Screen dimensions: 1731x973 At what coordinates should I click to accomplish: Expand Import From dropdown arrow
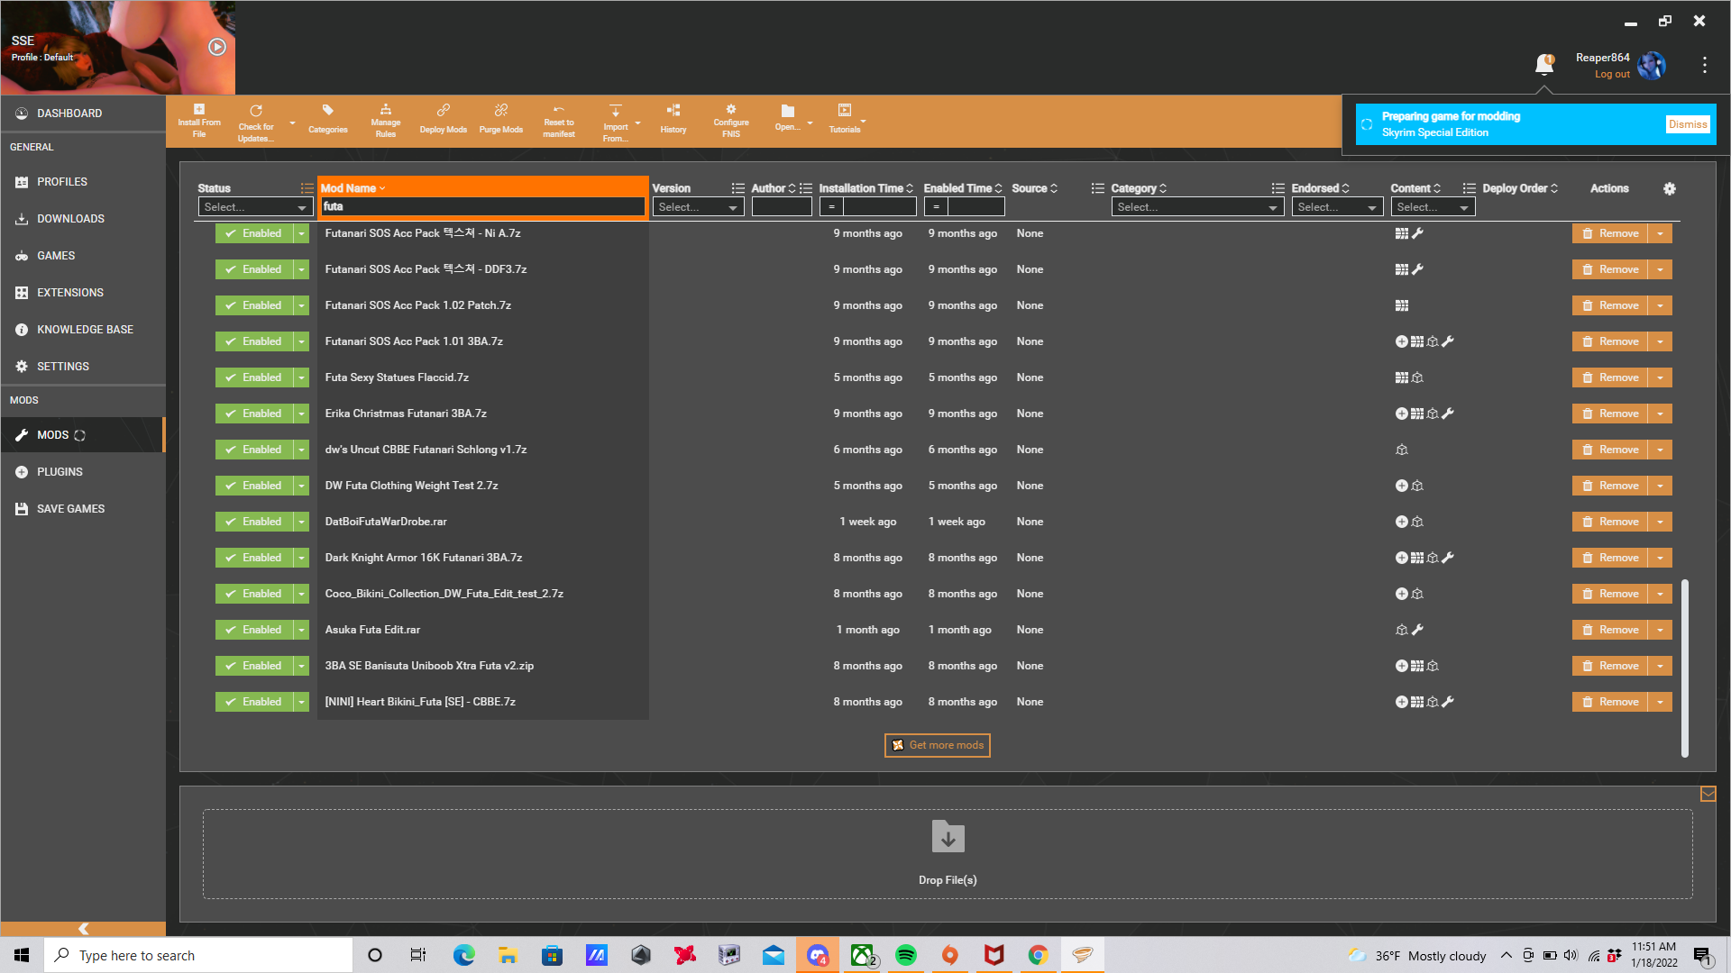638,123
